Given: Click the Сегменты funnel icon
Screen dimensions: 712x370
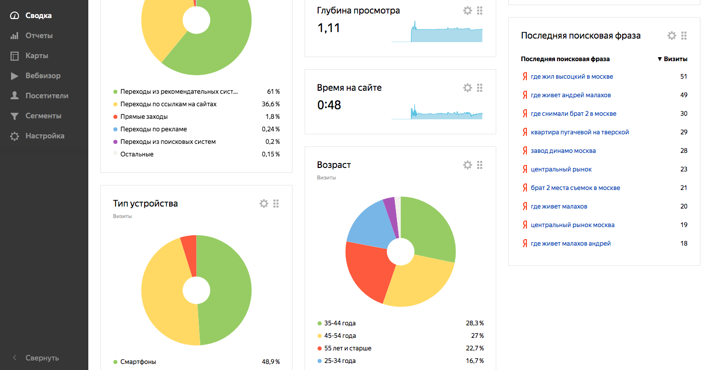Looking at the screenshot, I should tap(15, 116).
